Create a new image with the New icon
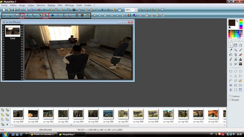Screen dimensions: 244x137 pyautogui.click(x=4, y=10)
